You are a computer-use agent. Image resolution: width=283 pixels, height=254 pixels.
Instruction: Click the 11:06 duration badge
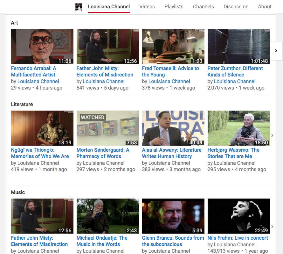[65, 61]
